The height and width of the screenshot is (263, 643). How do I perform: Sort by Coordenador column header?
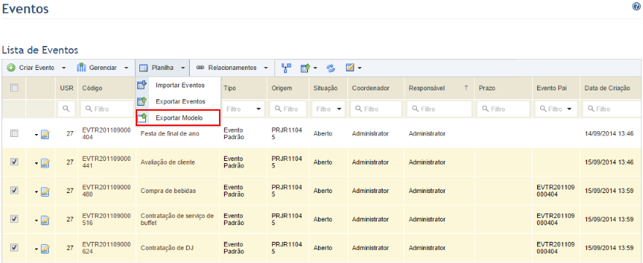370,88
